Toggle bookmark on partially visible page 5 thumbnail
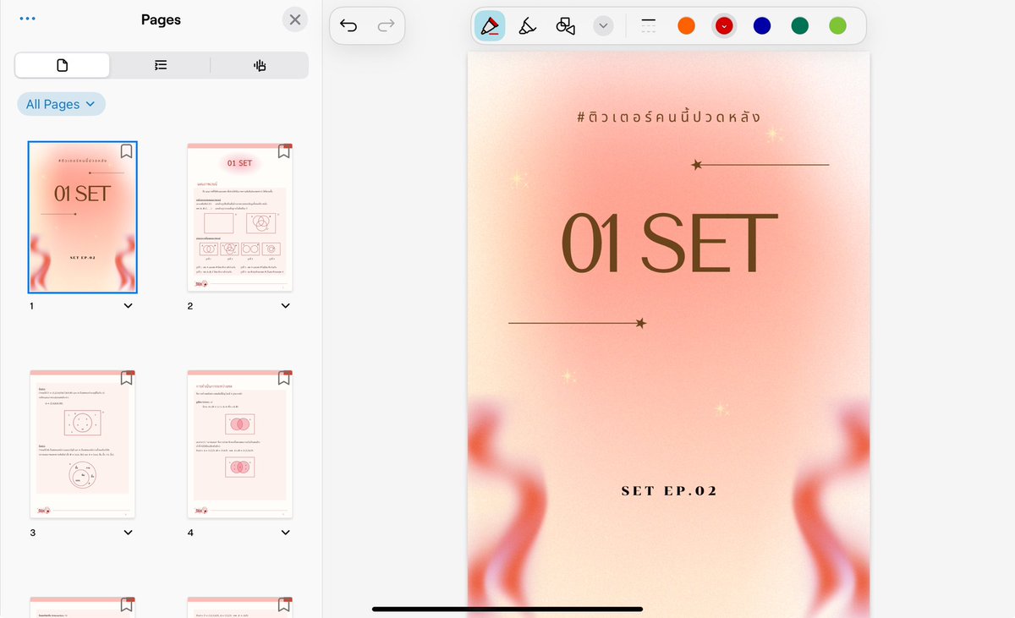The width and height of the screenshot is (1015, 618). tap(126, 604)
